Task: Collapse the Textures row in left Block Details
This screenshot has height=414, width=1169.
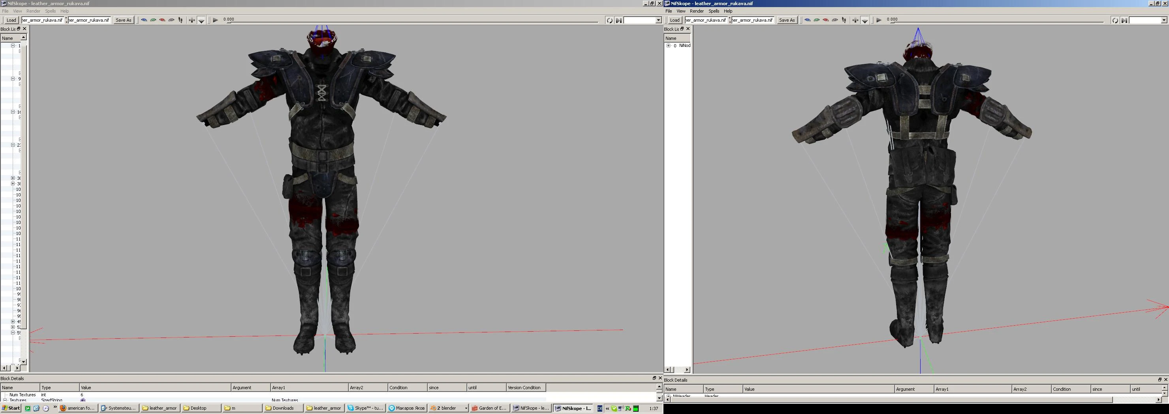Action: (5, 400)
